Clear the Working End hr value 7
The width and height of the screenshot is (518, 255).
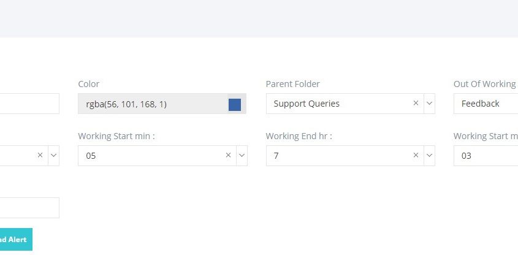416,155
